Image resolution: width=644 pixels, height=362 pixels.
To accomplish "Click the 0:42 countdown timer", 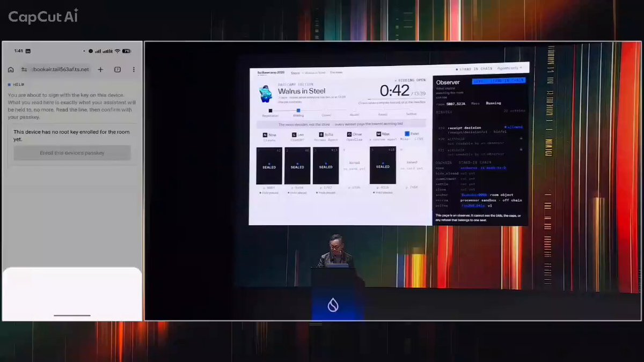I will coord(394,90).
